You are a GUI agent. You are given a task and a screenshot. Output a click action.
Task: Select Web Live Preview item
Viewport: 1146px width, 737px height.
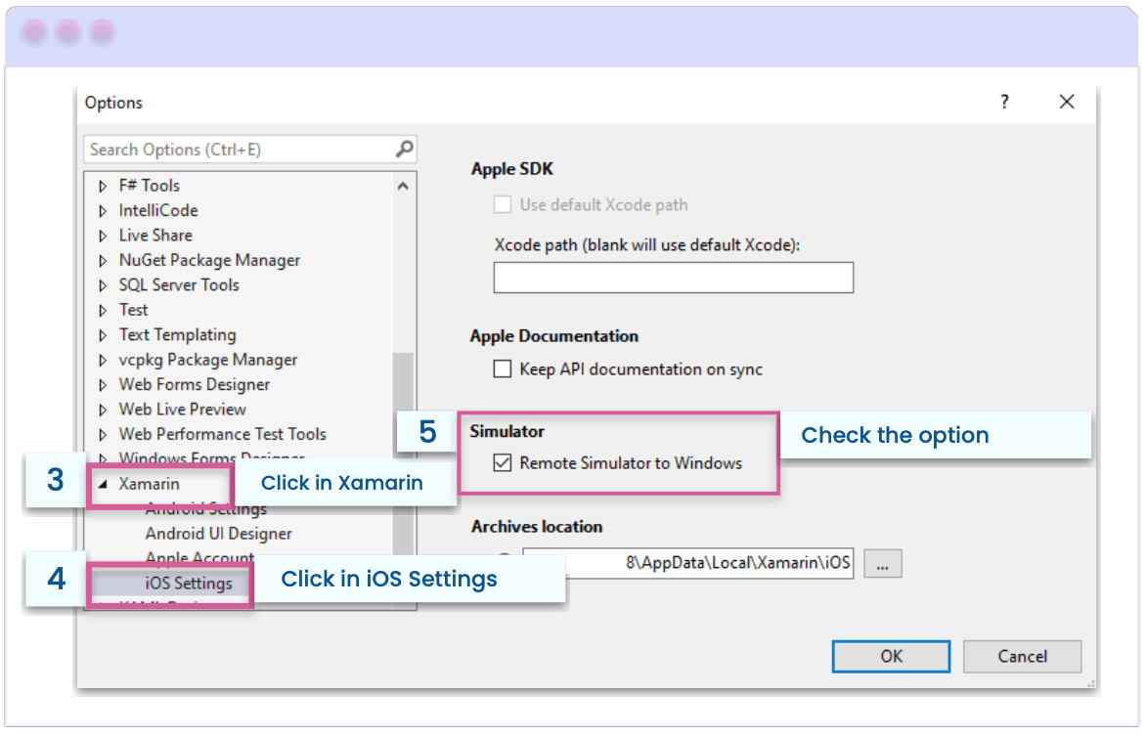(x=183, y=409)
